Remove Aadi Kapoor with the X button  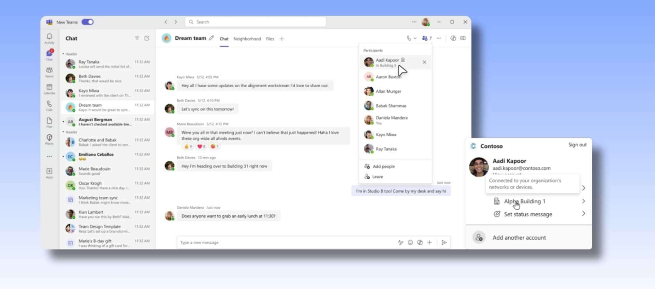point(424,62)
